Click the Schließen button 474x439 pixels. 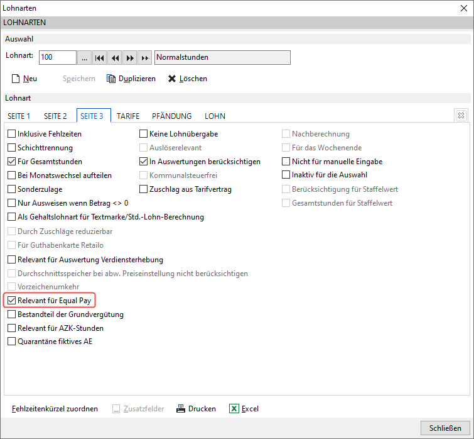(445, 428)
